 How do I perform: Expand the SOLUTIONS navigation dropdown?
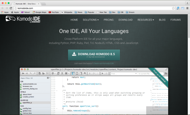(x=91, y=20)
